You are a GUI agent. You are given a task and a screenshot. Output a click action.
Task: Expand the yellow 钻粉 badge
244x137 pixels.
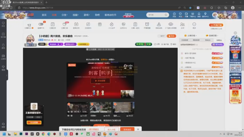83,44
